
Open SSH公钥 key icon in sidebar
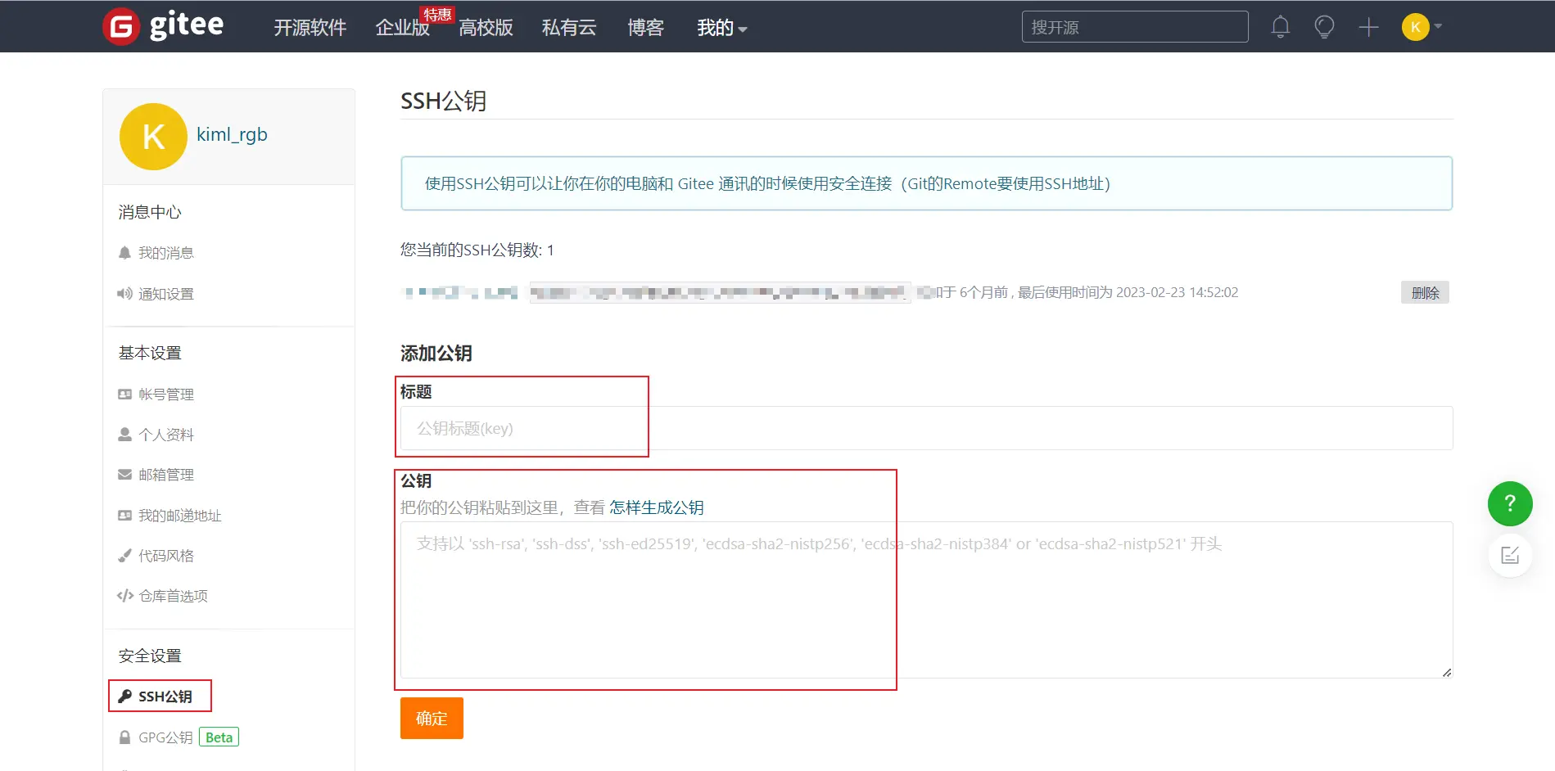click(x=125, y=697)
